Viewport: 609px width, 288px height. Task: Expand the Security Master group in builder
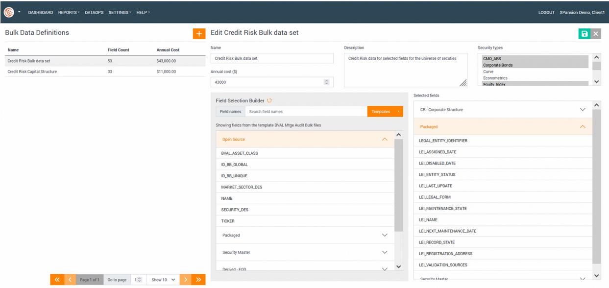384,252
